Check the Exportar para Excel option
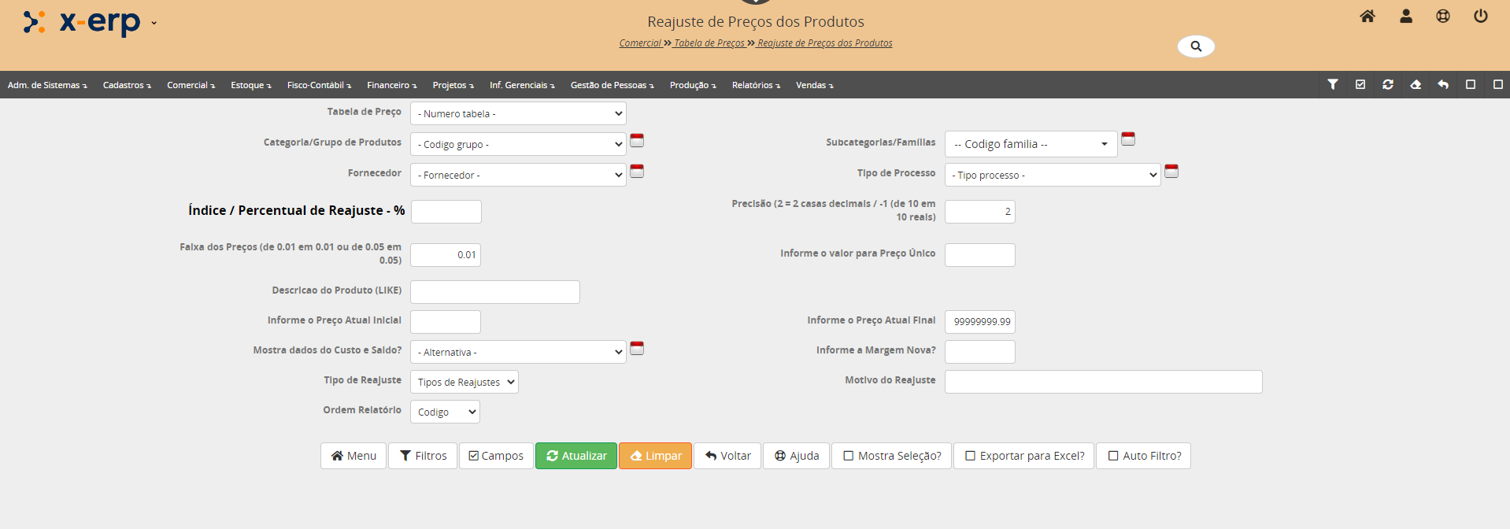 tap(970, 456)
